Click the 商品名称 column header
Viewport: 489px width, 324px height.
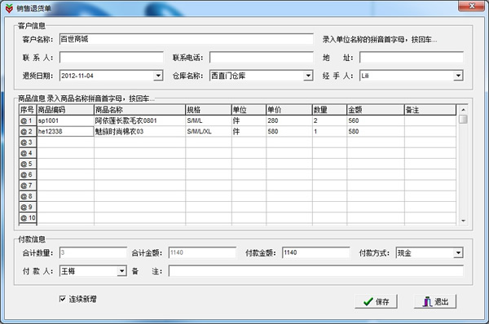point(139,110)
